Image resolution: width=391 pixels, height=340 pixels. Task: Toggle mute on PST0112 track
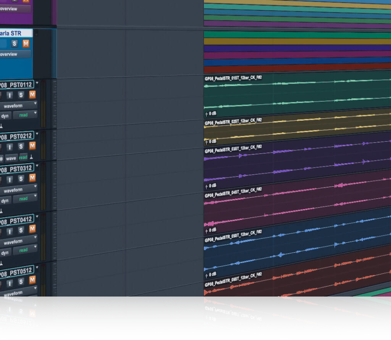32,94
